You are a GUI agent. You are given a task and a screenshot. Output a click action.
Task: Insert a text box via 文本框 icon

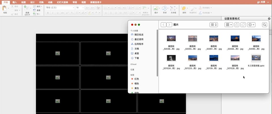point(173,9)
